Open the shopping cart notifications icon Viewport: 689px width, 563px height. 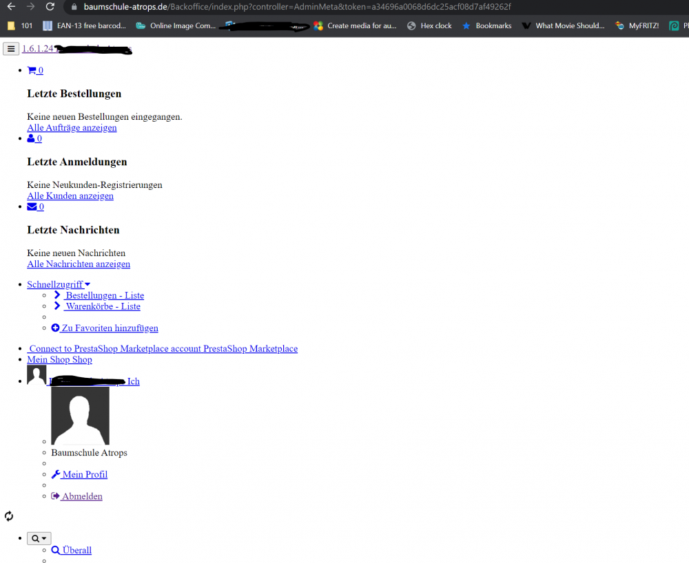(x=32, y=70)
